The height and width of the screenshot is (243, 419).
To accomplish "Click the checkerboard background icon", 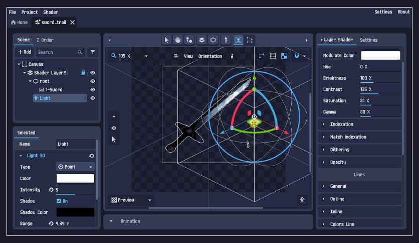I will tap(284, 56).
